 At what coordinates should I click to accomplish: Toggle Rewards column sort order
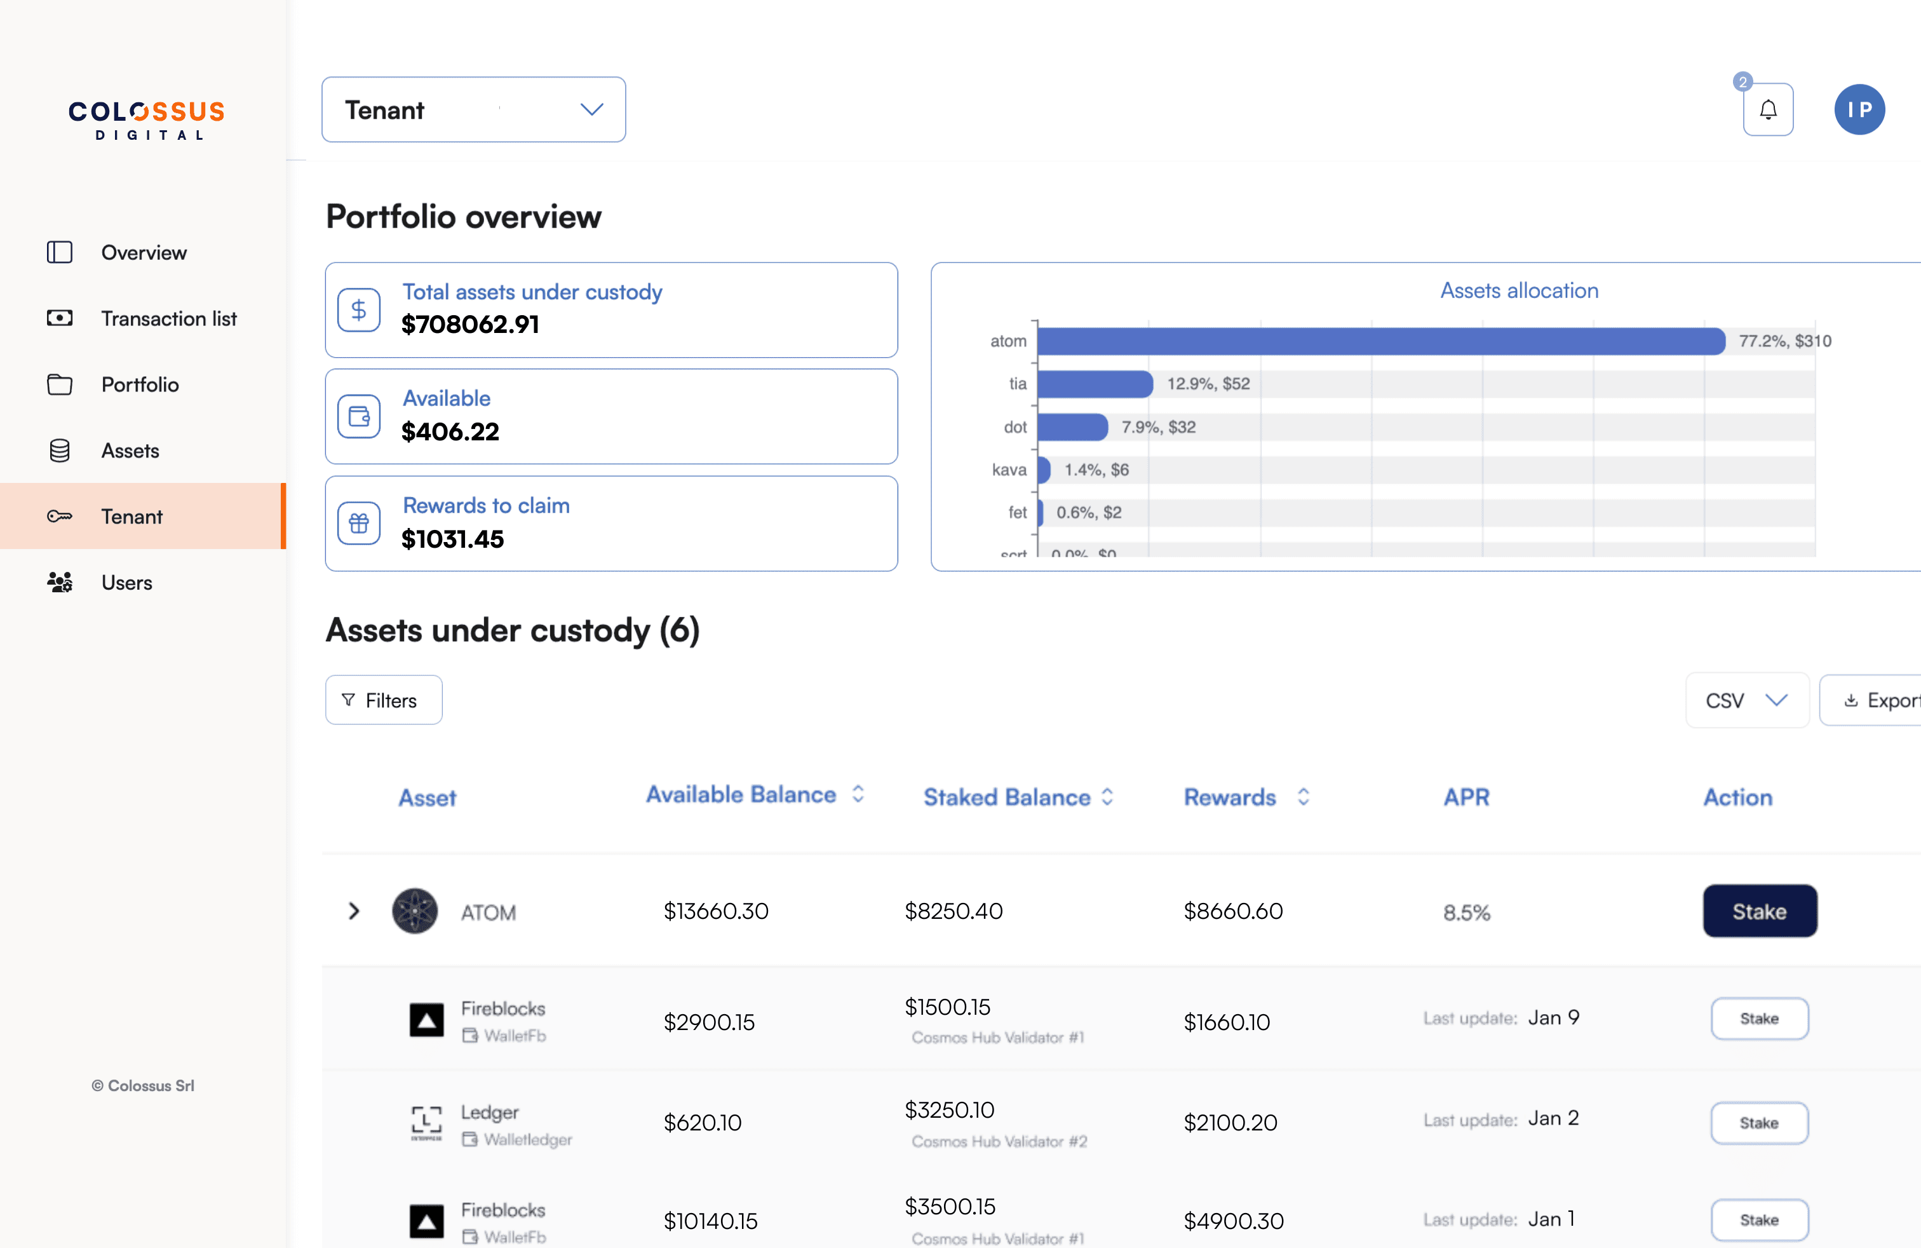pyautogui.click(x=1303, y=797)
